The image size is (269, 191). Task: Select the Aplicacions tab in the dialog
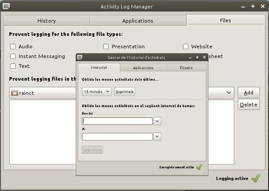click(143, 68)
